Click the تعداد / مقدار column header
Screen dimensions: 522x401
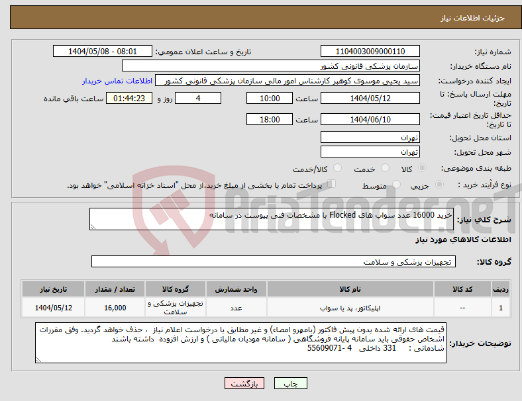point(115,289)
